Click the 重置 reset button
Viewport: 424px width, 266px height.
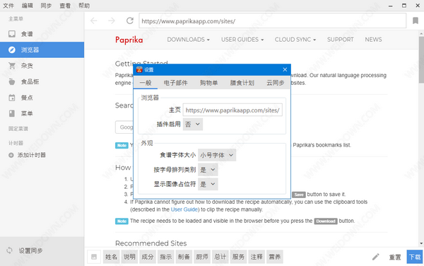pos(395,257)
